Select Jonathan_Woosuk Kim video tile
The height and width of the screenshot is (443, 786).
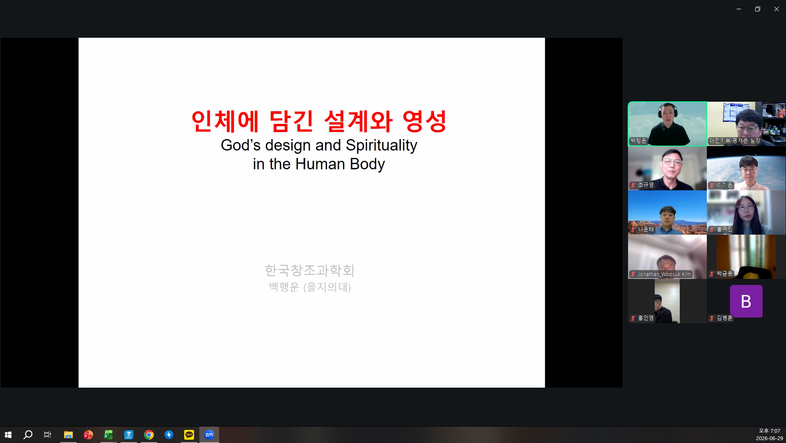pos(667,257)
